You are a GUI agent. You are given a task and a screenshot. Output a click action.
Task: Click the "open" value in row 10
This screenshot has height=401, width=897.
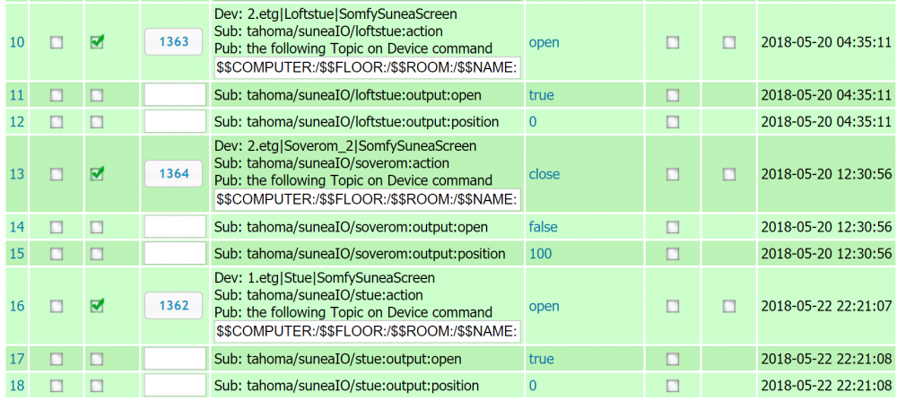[x=544, y=42]
